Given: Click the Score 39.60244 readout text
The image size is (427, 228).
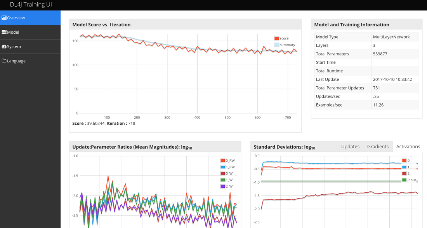Looking at the screenshot, I should click(x=89, y=123).
